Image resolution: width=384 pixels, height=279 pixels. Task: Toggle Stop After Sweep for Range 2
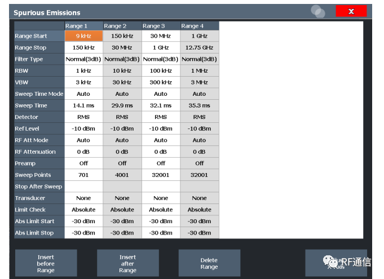pos(122,187)
